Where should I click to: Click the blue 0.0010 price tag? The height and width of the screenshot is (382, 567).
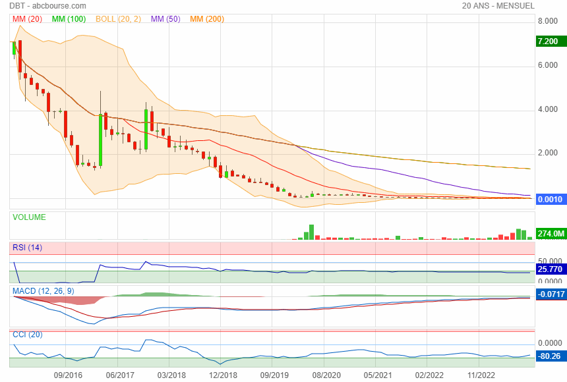pyautogui.click(x=551, y=199)
